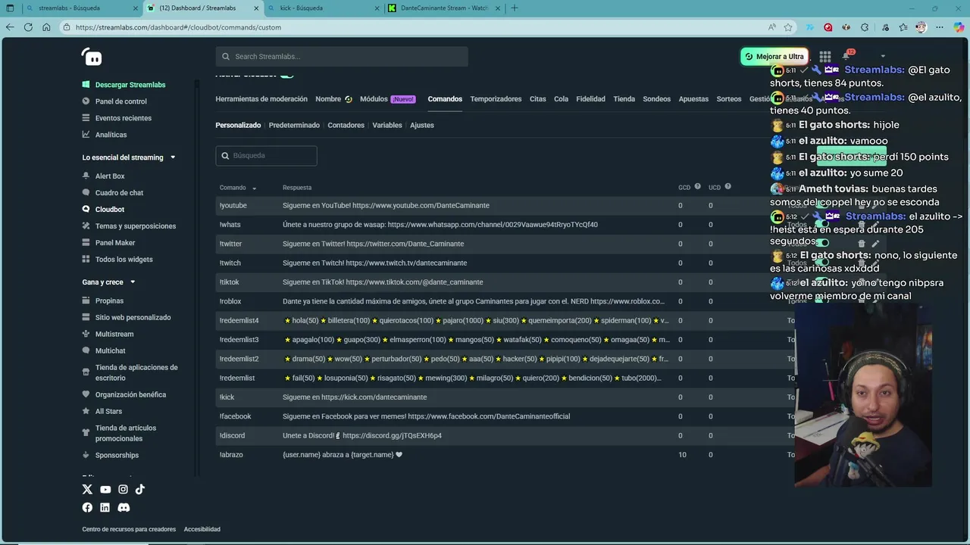Sort by the Comando column arrow
Image resolution: width=970 pixels, height=545 pixels.
pos(254,188)
